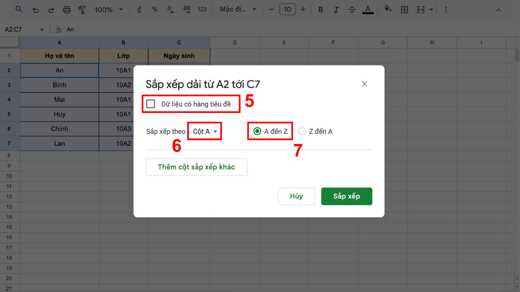Screen dimensions: 520x292
Task: Click the formula bar containing An
Action: click(x=290, y=29)
